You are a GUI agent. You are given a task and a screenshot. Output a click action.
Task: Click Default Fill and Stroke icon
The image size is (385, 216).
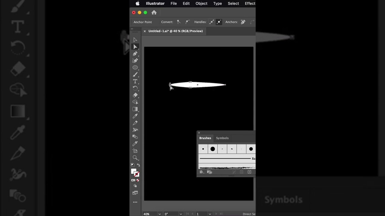click(x=133, y=165)
